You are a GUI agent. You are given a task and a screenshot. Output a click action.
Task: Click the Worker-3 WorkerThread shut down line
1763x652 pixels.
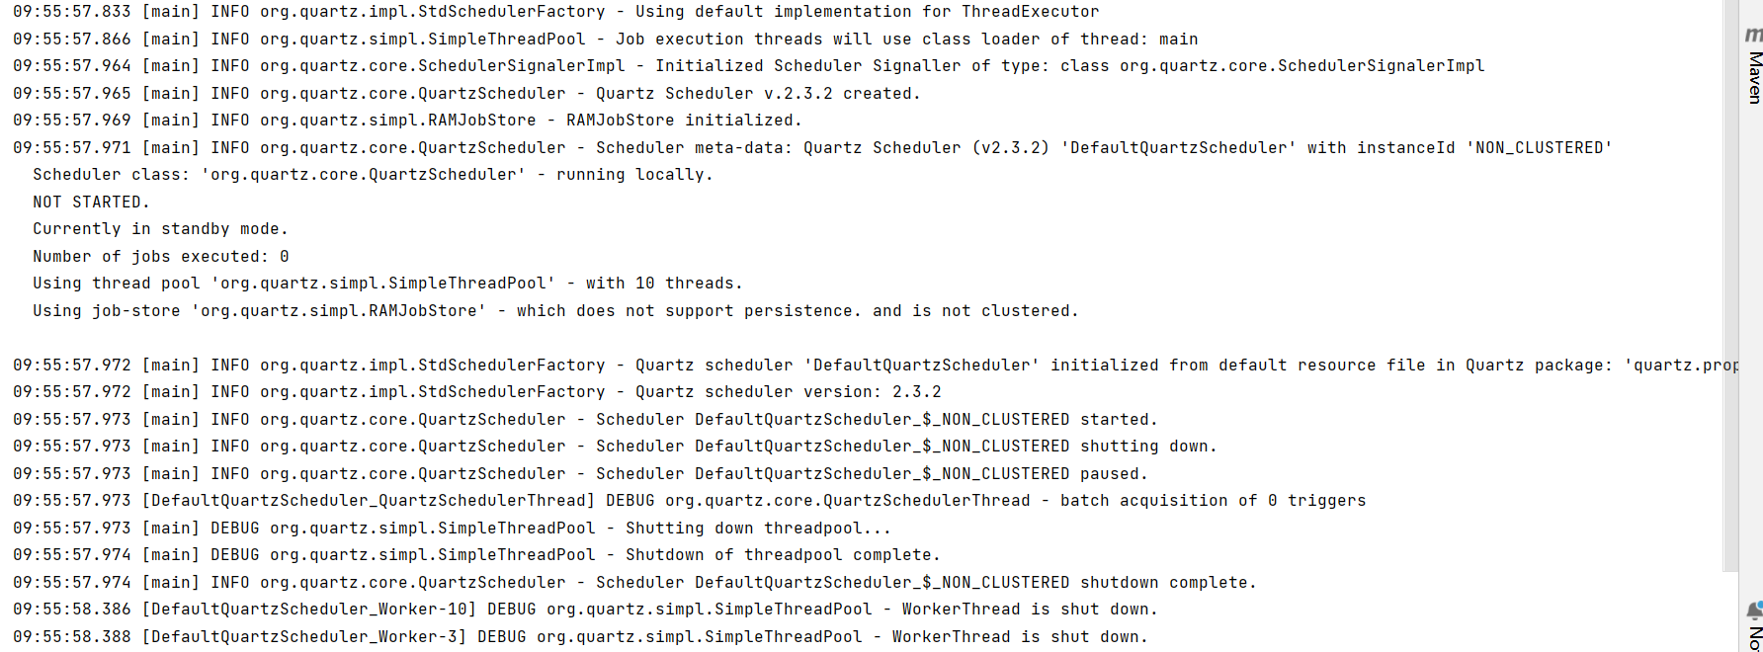click(x=580, y=636)
